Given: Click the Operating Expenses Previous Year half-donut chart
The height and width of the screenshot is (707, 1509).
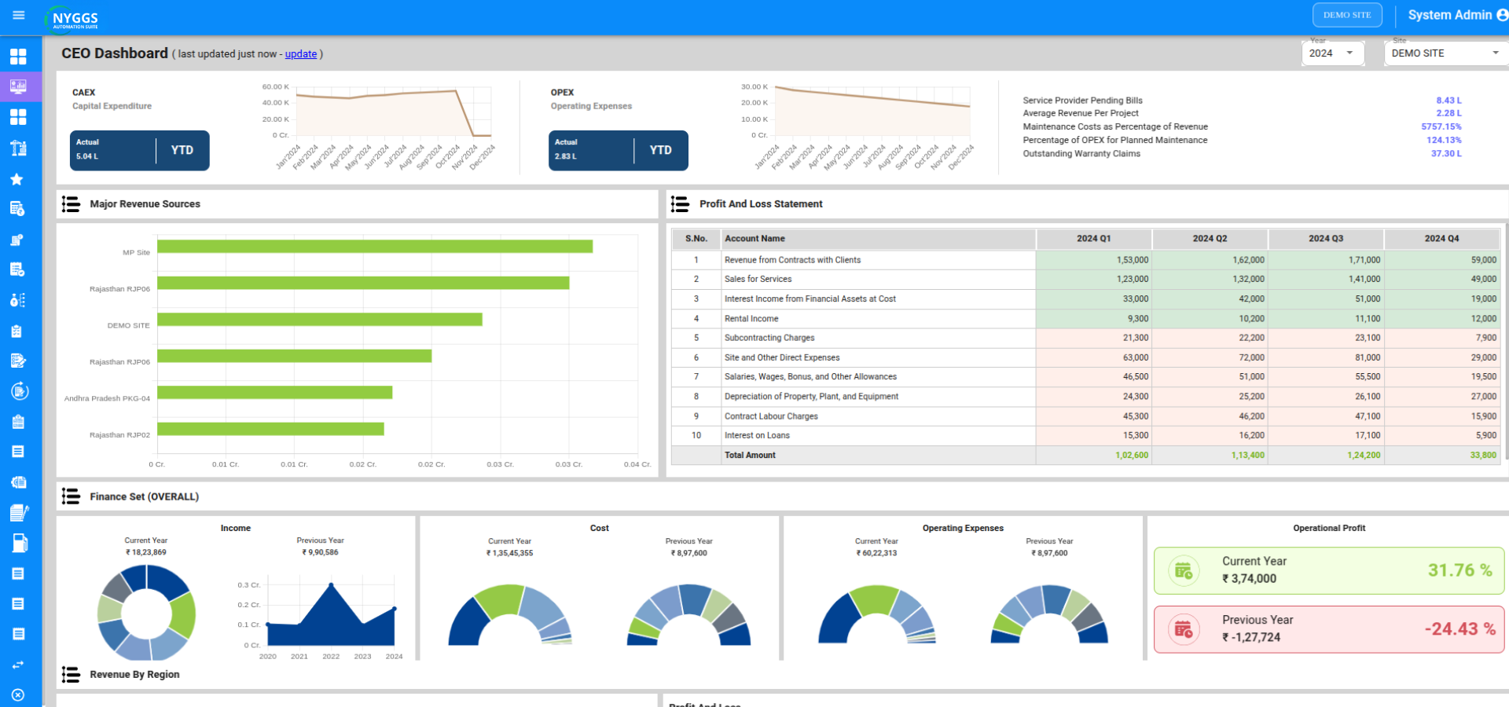Looking at the screenshot, I should coord(1049,614).
